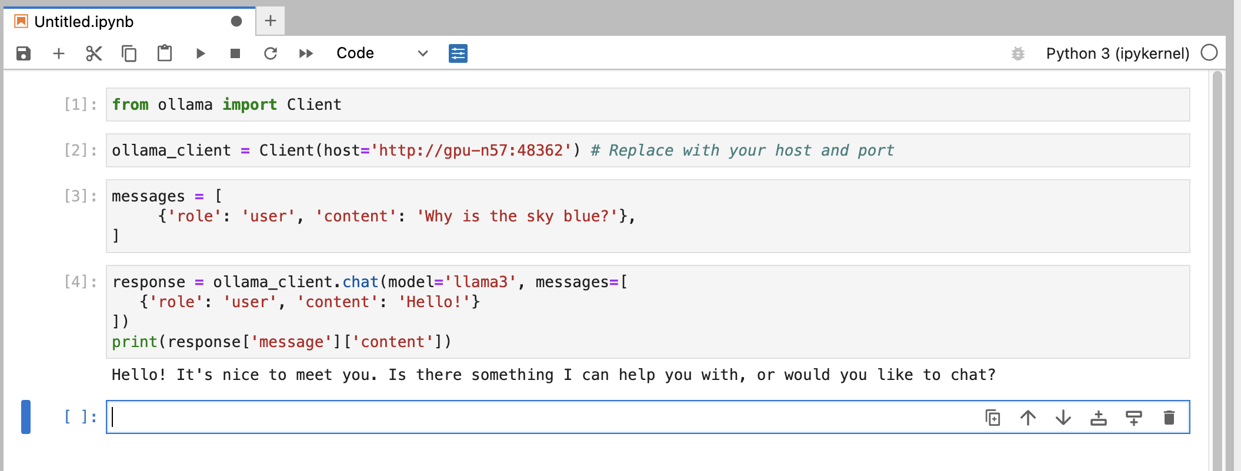The height and width of the screenshot is (471, 1241).
Task: Restart the kernel with the circular arrow
Action: 271,53
